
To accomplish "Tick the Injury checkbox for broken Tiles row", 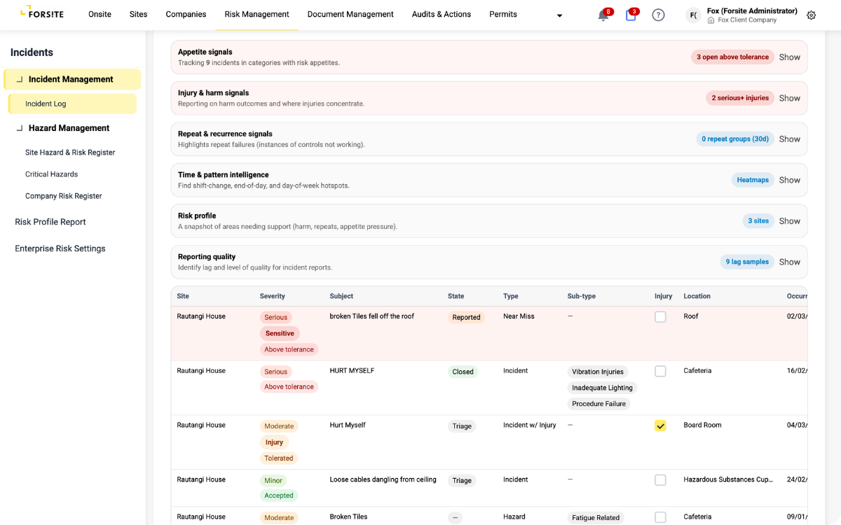I will coord(660,317).
